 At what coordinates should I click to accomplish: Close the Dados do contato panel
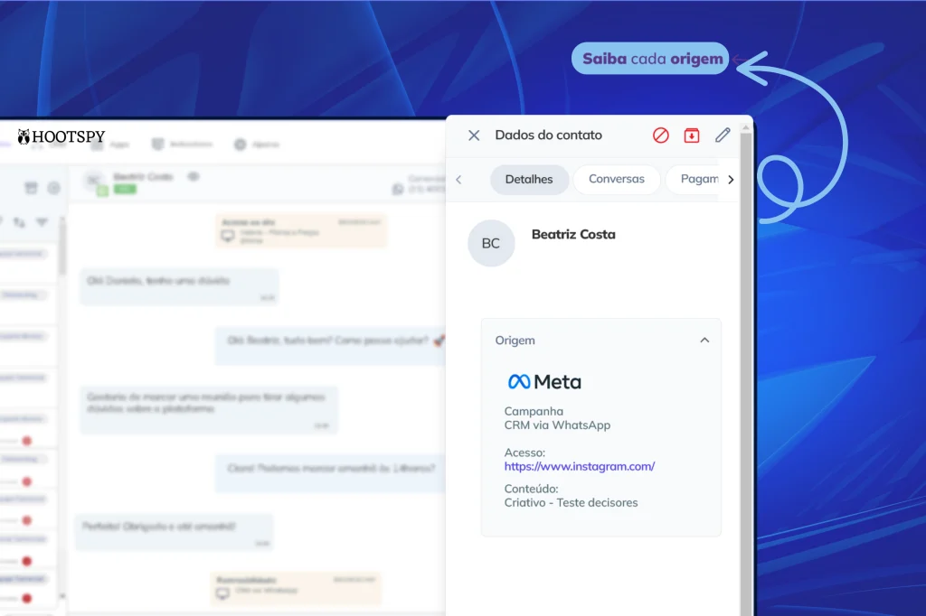coord(474,135)
